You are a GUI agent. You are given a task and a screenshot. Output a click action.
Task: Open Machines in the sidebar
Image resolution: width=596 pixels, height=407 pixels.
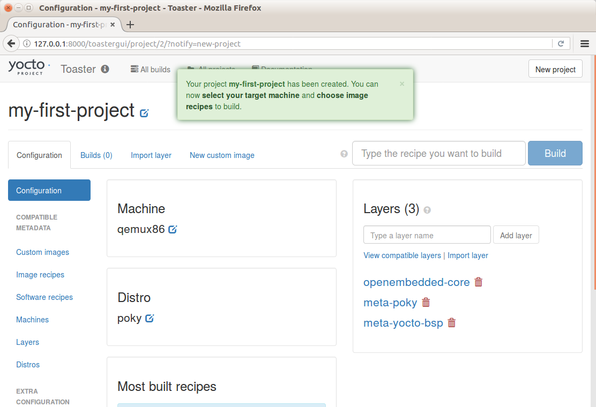coord(32,320)
